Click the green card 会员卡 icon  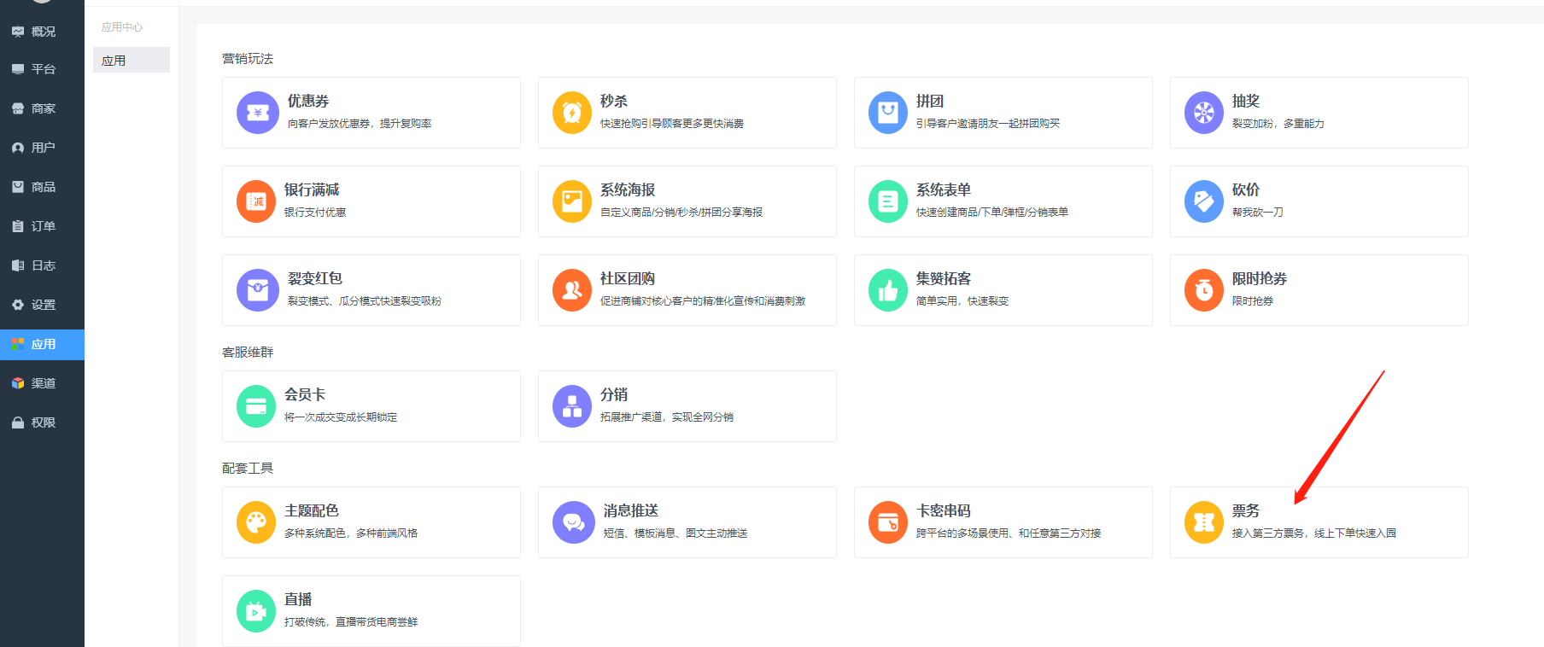[256, 406]
